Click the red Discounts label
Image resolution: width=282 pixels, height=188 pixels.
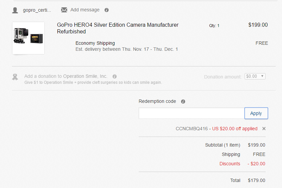[x=230, y=164]
